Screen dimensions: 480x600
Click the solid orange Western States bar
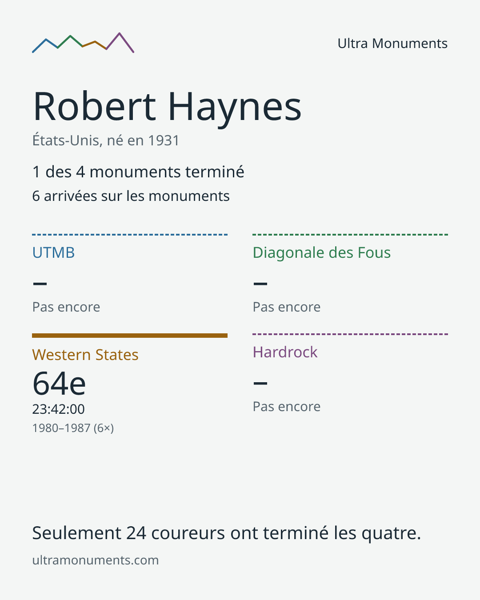(x=130, y=336)
